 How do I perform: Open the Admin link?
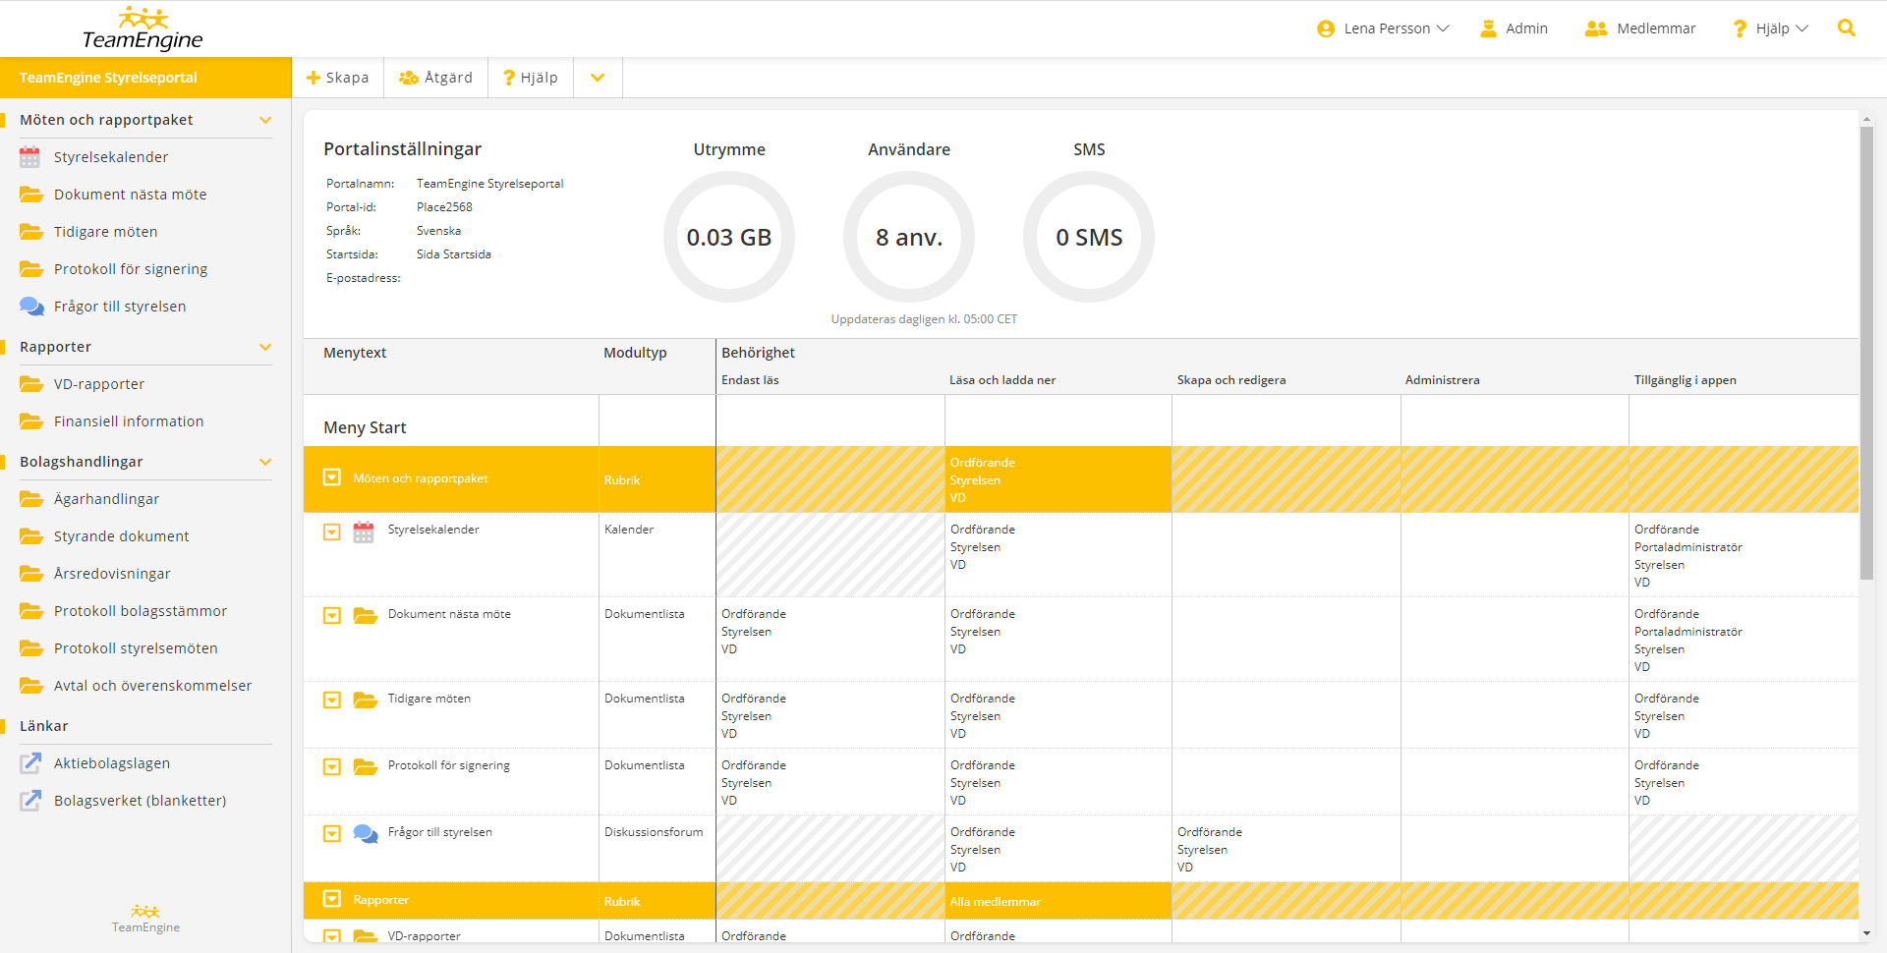(x=1515, y=28)
